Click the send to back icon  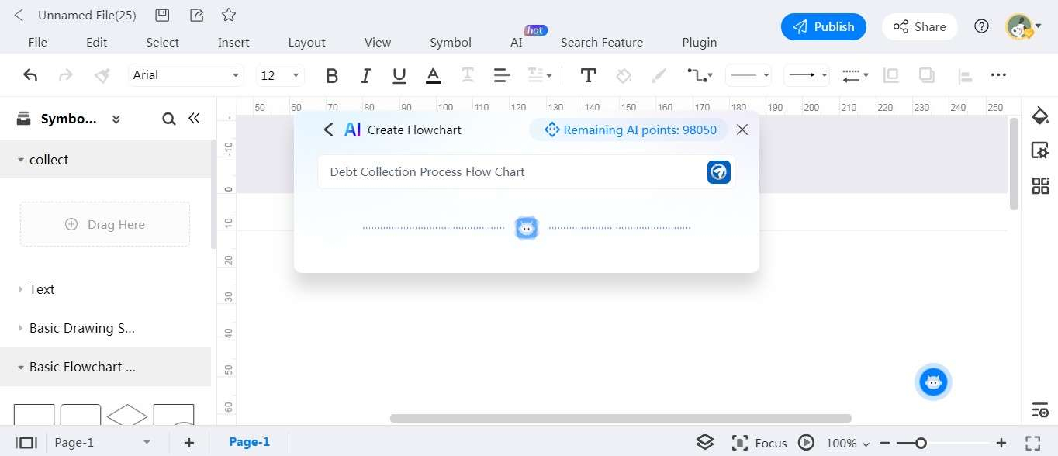[926, 75]
